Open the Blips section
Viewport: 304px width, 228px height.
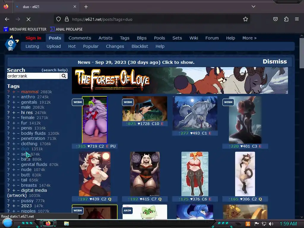pyautogui.click(x=142, y=38)
